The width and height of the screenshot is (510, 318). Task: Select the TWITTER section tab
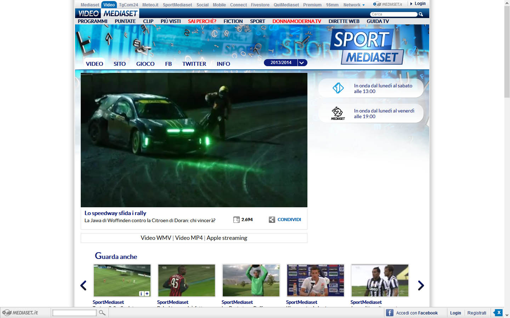tap(194, 64)
